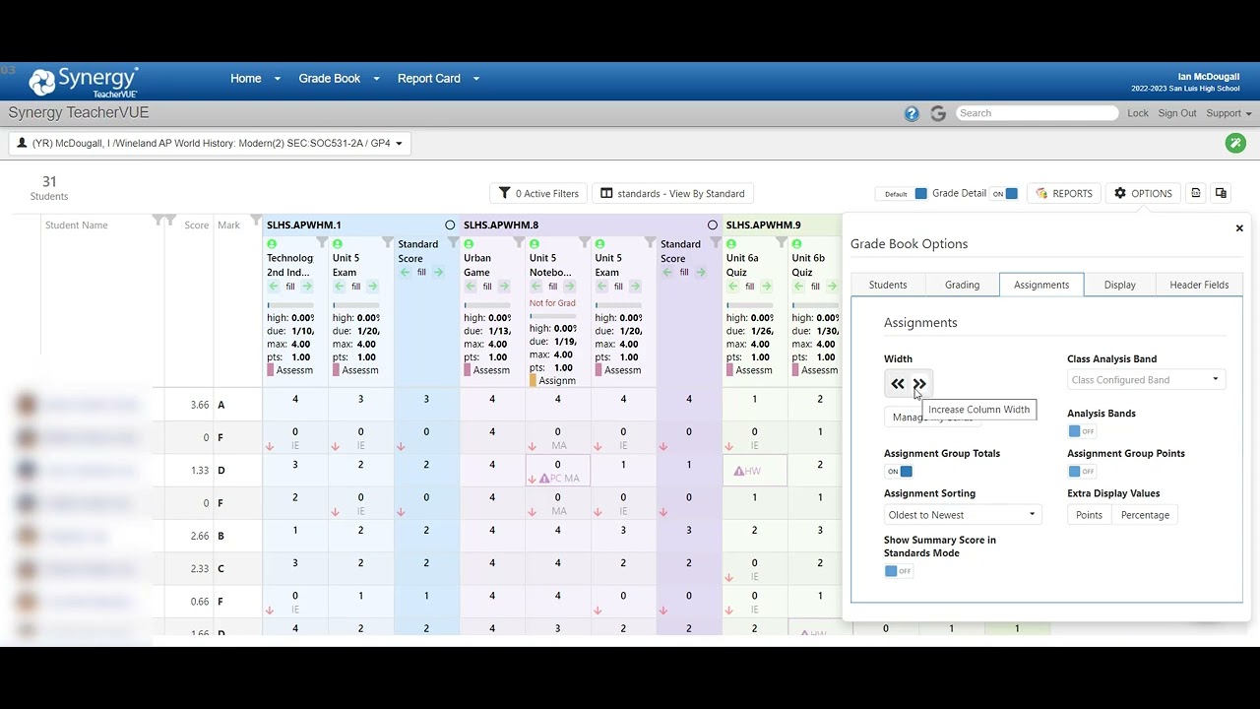The width and height of the screenshot is (1260, 709).
Task: Click fill left arrow under Unit 6a Quiz
Action: click(733, 287)
